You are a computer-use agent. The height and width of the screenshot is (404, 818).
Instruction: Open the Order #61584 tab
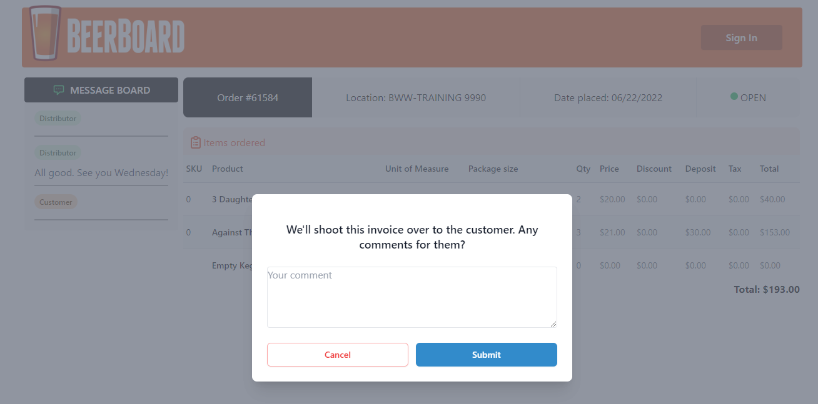[x=247, y=97]
